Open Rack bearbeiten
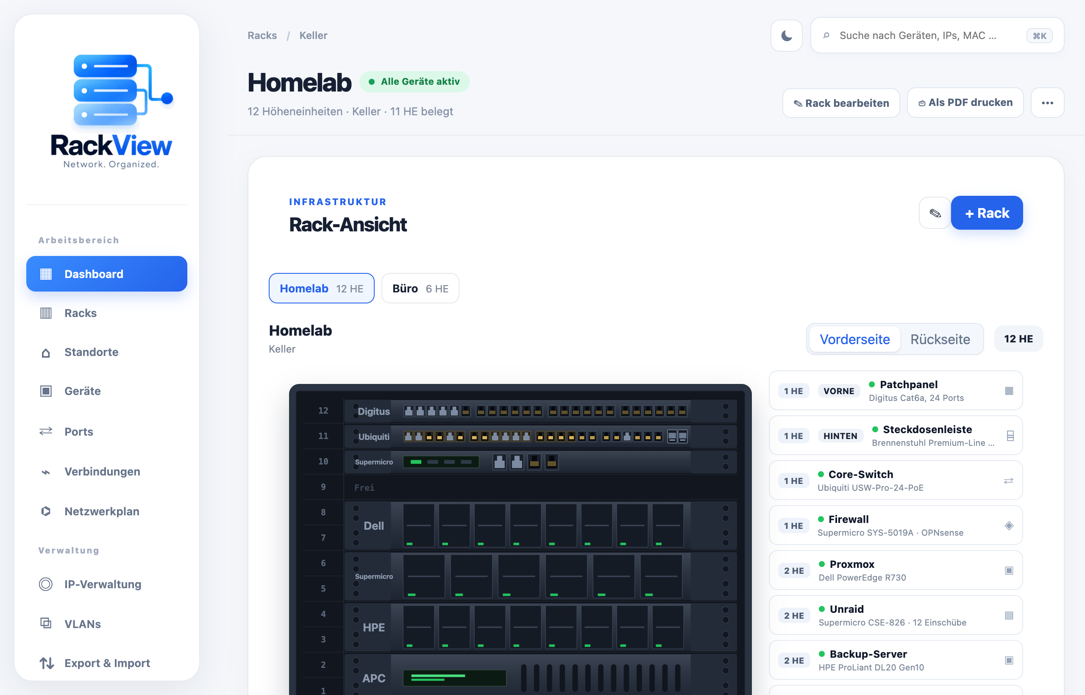1085x695 pixels. coord(841,103)
